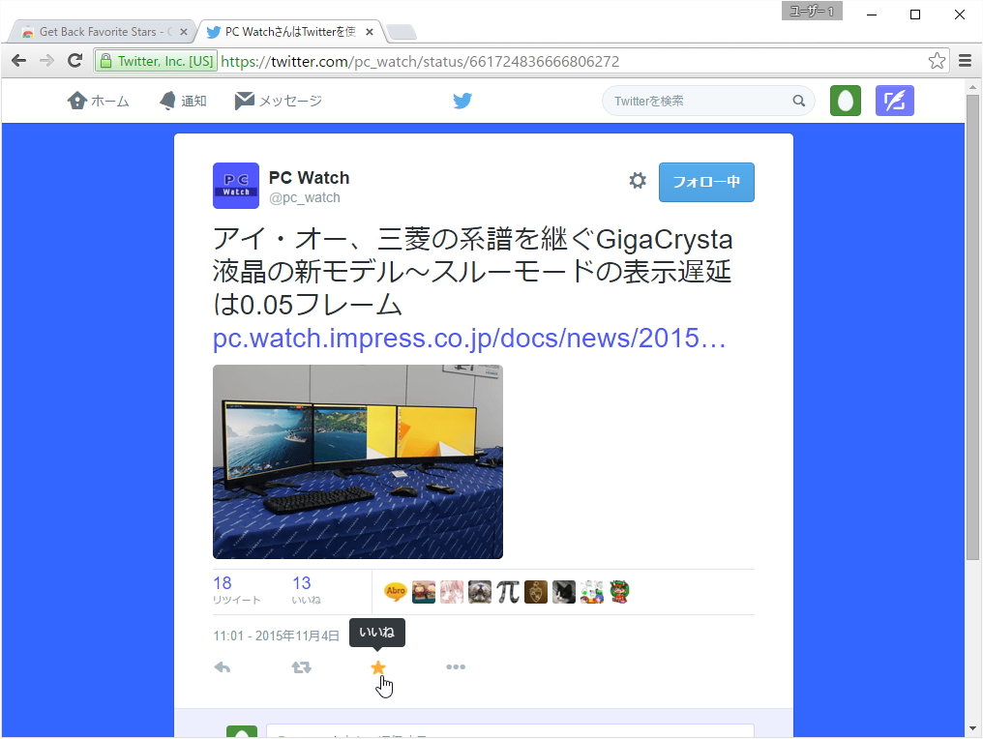Reply to the tweet using the arrow icon
The width and height of the screenshot is (983, 739).
(223, 666)
